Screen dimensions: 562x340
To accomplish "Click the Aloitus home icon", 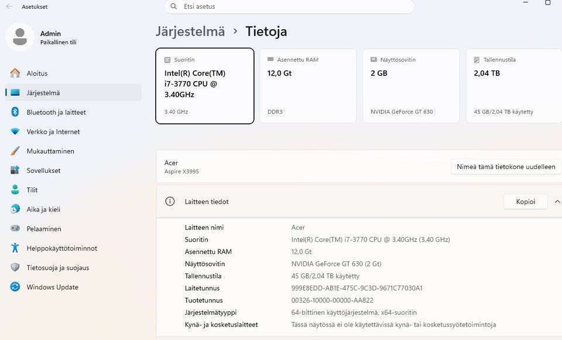I will click(x=15, y=73).
